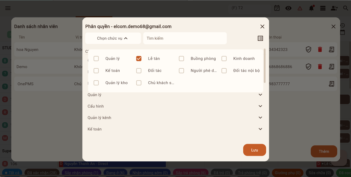Open log document icon for Demo

coord(331,67)
